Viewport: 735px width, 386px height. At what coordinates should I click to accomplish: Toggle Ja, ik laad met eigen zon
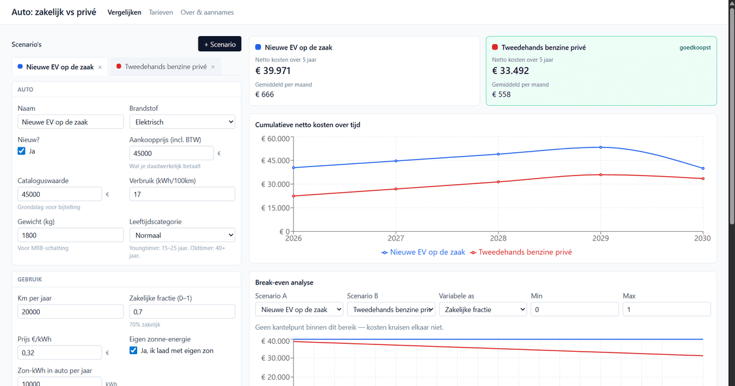pyautogui.click(x=134, y=351)
